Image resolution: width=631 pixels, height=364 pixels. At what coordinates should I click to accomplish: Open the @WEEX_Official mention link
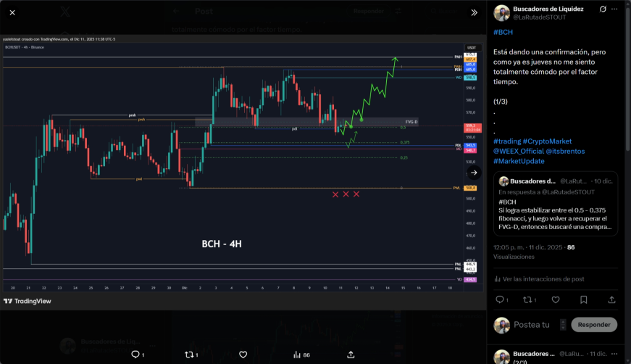[519, 151]
